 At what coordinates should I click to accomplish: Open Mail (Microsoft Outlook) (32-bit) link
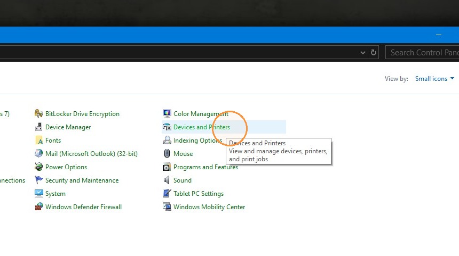(x=91, y=154)
